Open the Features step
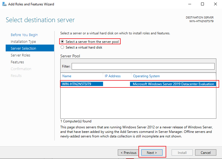The image size is (222, 159). [18, 62]
